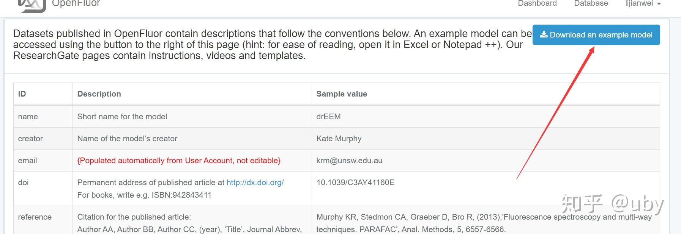Click the OpenFluor brand text
Viewport: 681px width, 234px height.
(76, 4)
